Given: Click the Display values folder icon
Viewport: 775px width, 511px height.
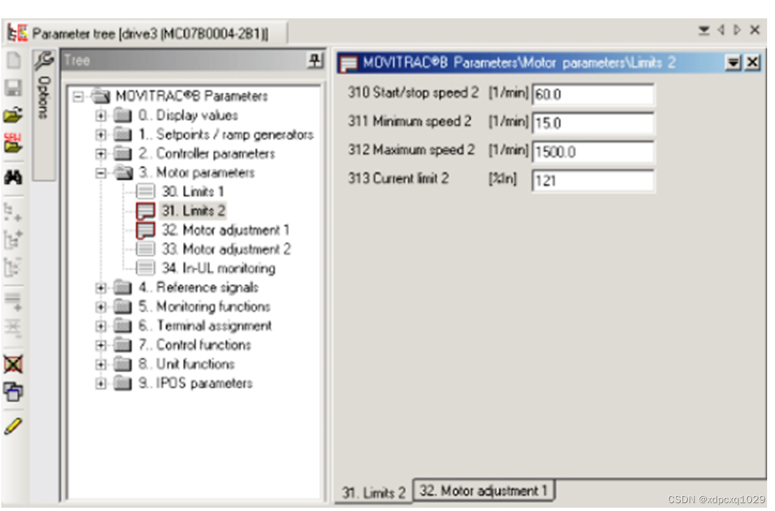Looking at the screenshot, I should [x=123, y=115].
